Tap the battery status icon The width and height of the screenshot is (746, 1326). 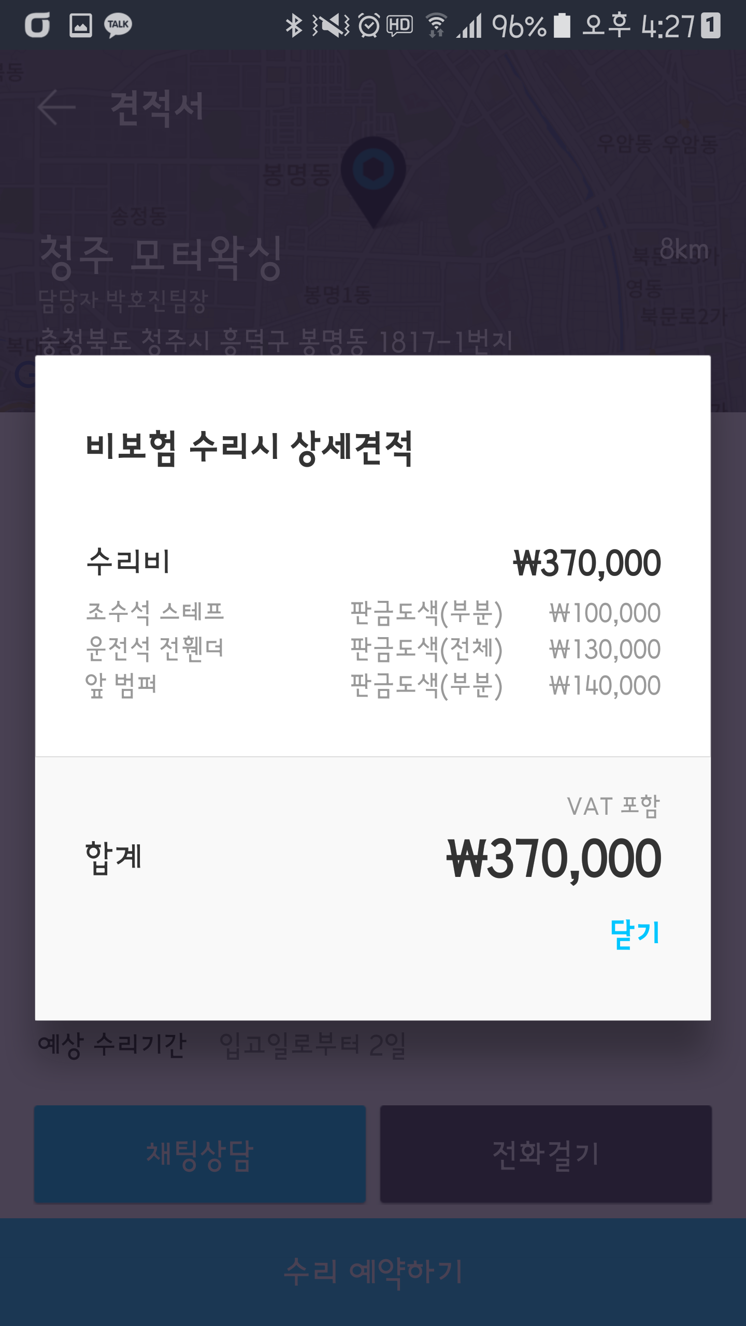point(562,25)
